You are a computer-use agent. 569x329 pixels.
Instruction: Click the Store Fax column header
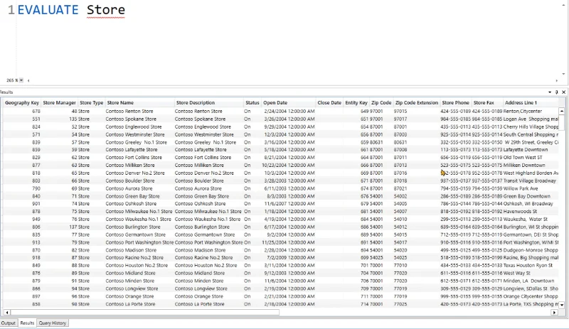pyautogui.click(x=487, y=102)
